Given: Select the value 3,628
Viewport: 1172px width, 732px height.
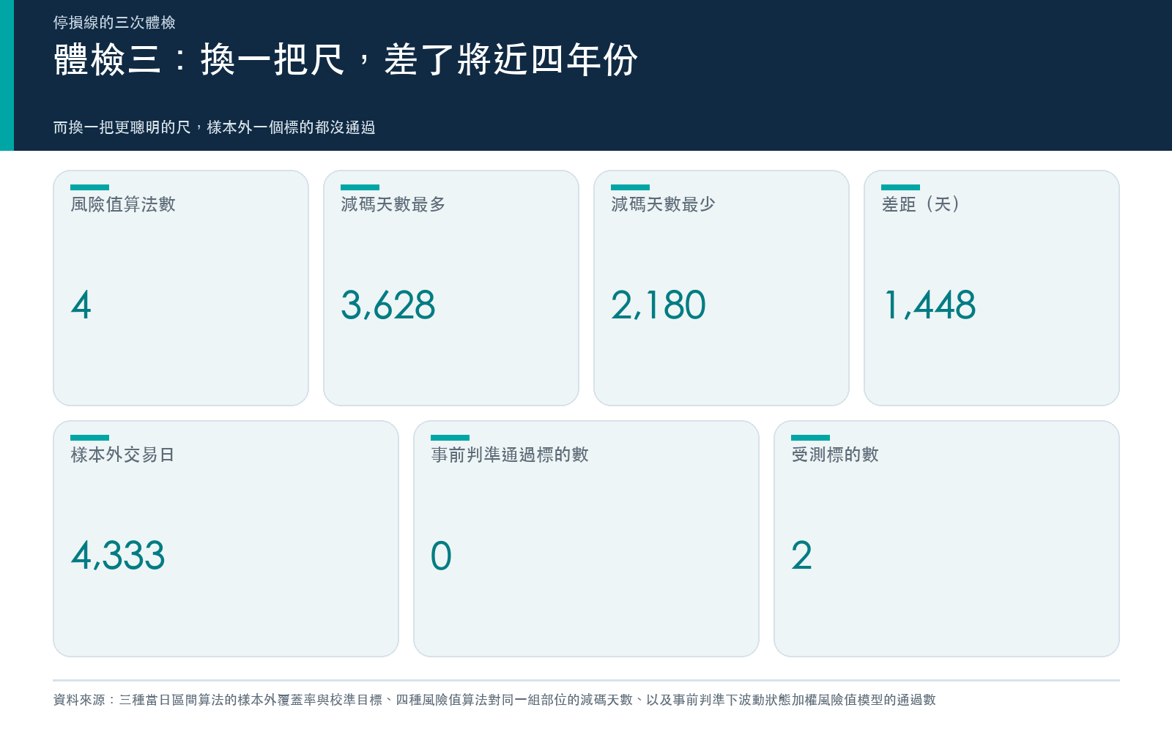Looking at the screenshot, I should (388, 305).
